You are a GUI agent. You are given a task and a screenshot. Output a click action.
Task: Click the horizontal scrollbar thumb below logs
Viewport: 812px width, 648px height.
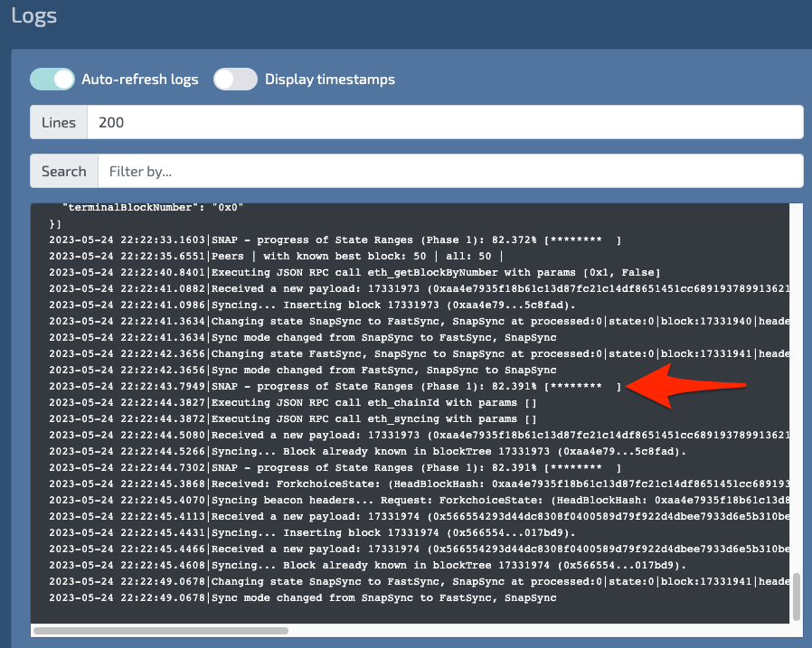pyautogui.click(x=161, y=630)
